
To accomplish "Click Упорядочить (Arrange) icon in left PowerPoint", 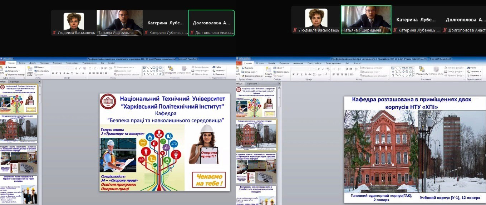I will (171, 68).
